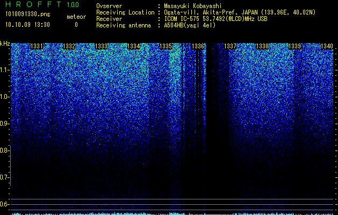Image resolution: width=338 pixels, height=215 pixels.
Task: Click the 1338 time marker label
Action: coord(263,46)
